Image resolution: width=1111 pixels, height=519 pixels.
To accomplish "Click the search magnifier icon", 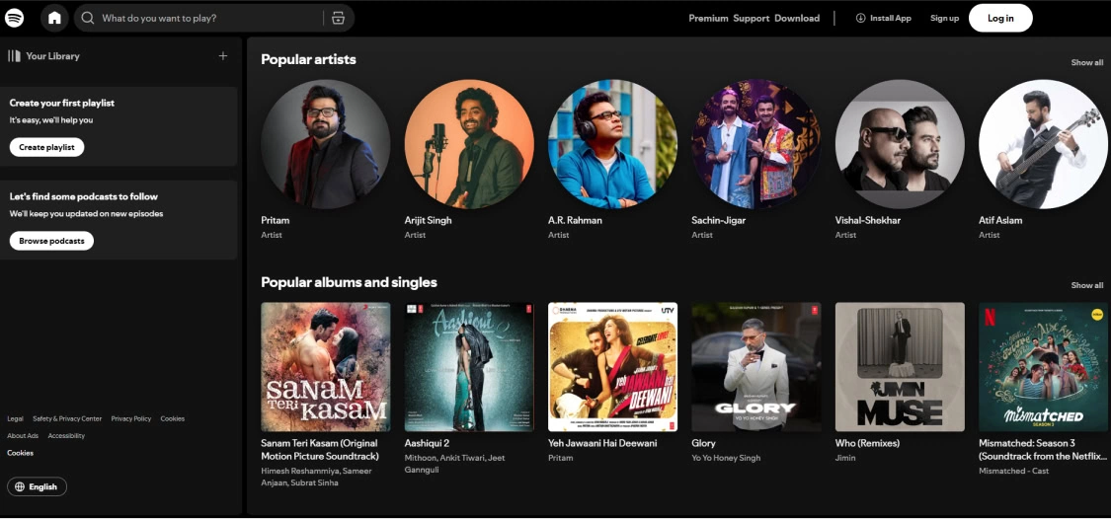I will 88,18.
